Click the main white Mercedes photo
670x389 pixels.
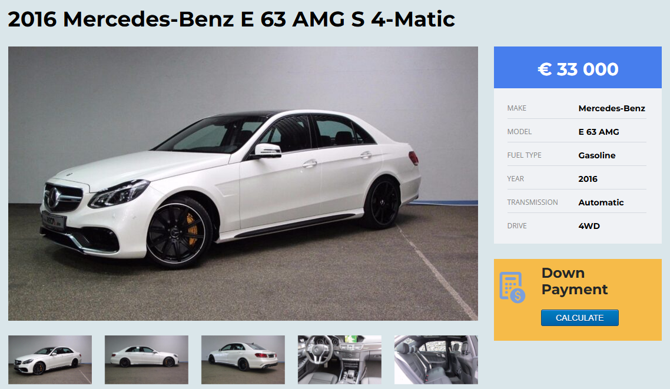point(243,184)
